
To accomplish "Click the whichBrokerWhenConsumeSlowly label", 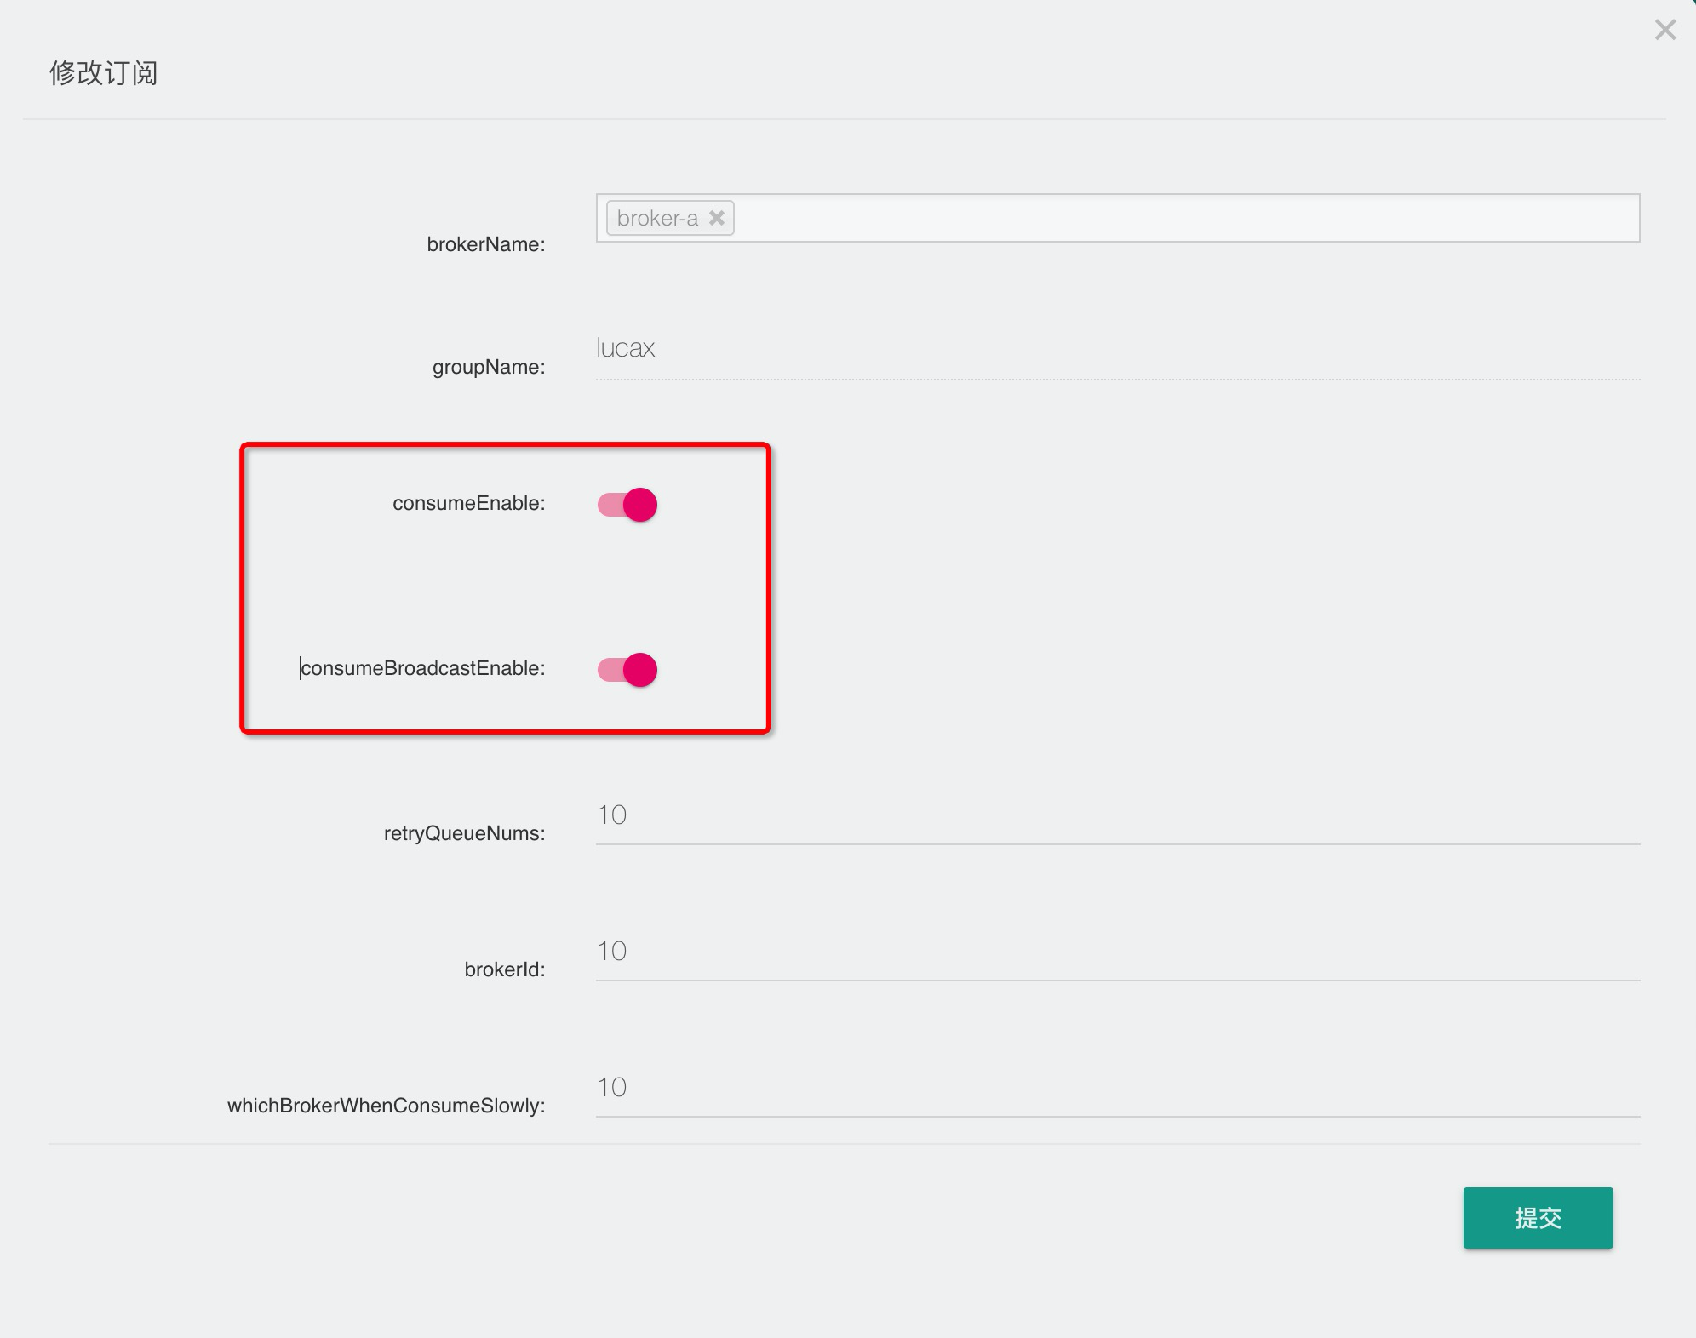I will click(x=386, y=1106).
